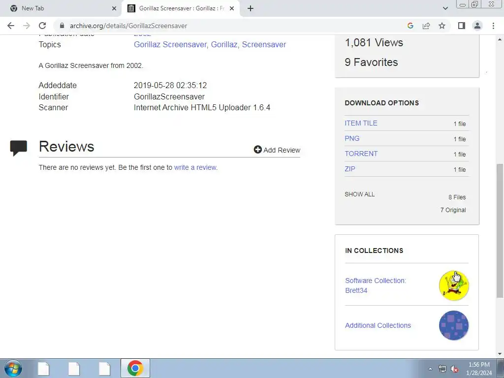The width and height of the screenshot is (504, 378).
Task: Open the Chrome profile avatar
Action: tap(477, 26)
